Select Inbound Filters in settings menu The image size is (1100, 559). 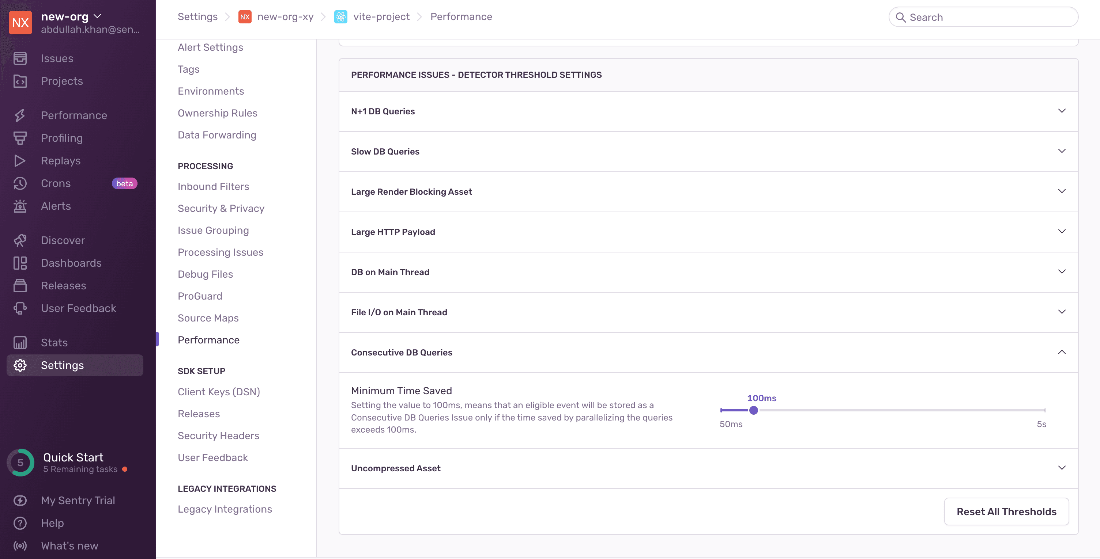click(x=213, y=186)
